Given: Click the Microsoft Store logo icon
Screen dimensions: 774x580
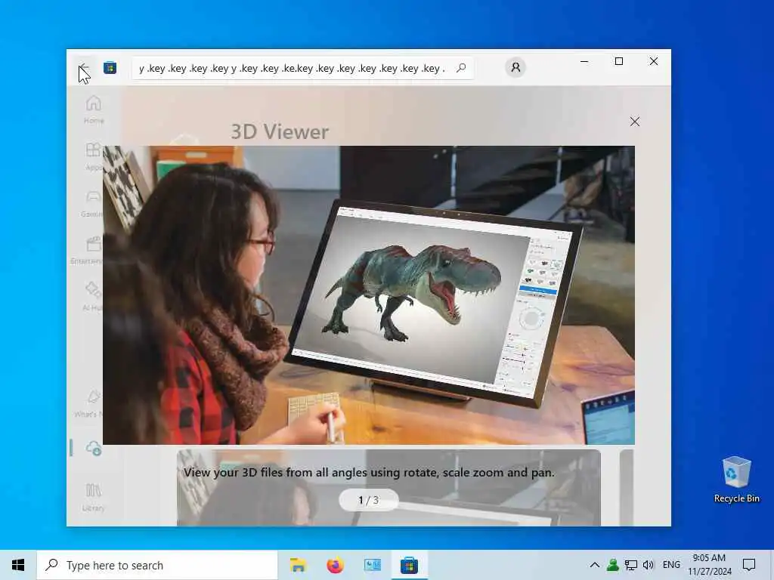Looking at the screenshot, I should click(110, 67).
